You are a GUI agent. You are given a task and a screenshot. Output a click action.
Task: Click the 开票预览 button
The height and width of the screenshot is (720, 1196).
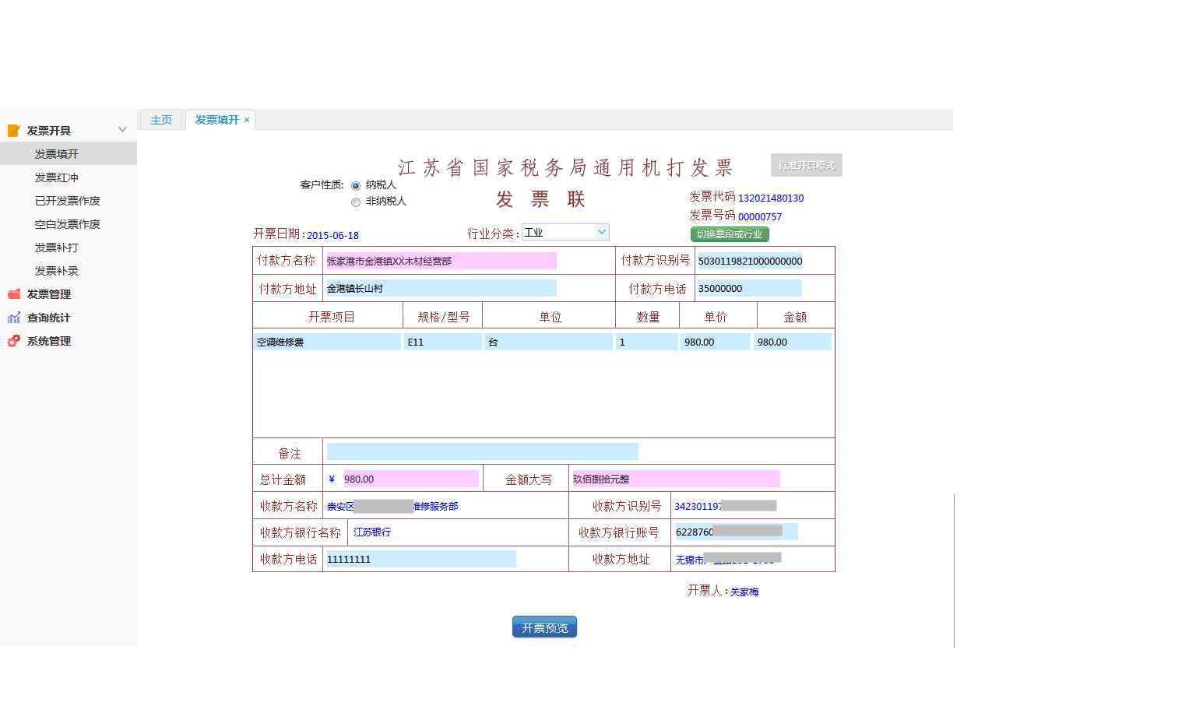point(544,627)
